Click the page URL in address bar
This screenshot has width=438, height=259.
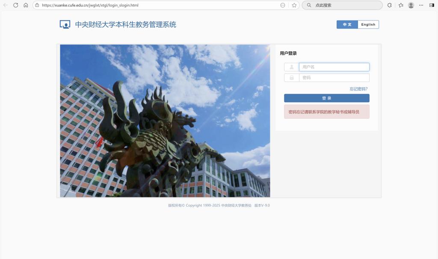point(90,5)
